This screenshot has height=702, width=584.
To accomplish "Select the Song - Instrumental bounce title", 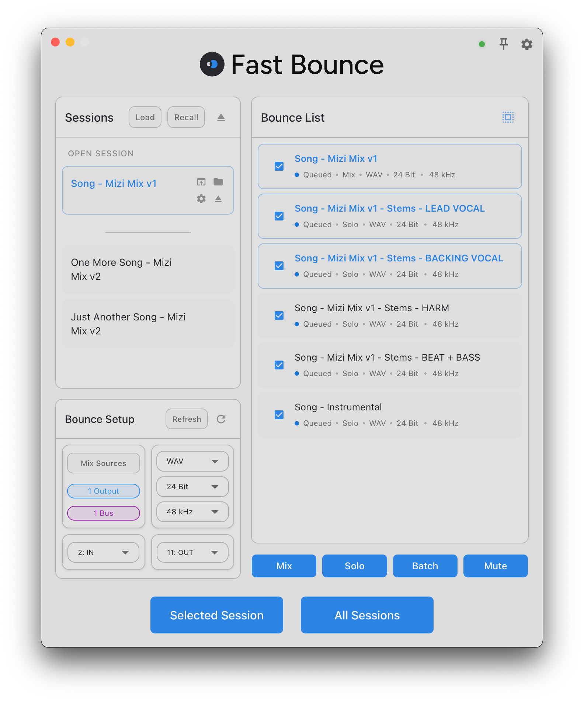I will pyautogui.click(x=338, y=407).
